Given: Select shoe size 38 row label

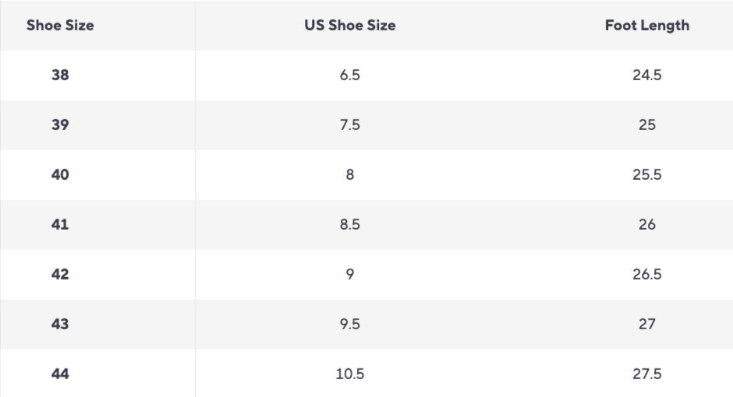Looking at the screenshot, I should [60, 75].
